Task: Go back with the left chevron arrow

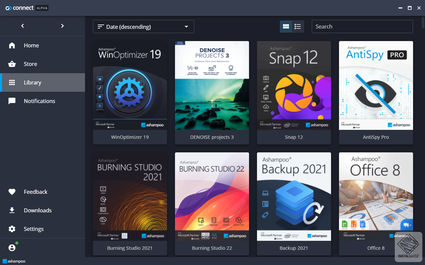Action: click(x=23, y=26)
